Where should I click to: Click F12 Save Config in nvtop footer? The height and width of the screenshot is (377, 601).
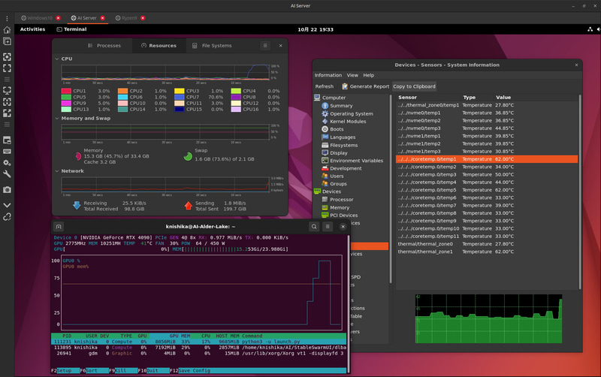190,371
